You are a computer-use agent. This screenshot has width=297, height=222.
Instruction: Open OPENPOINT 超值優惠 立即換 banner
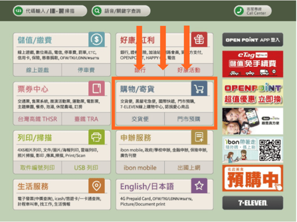pyautogui.click(x=253, y=93)
